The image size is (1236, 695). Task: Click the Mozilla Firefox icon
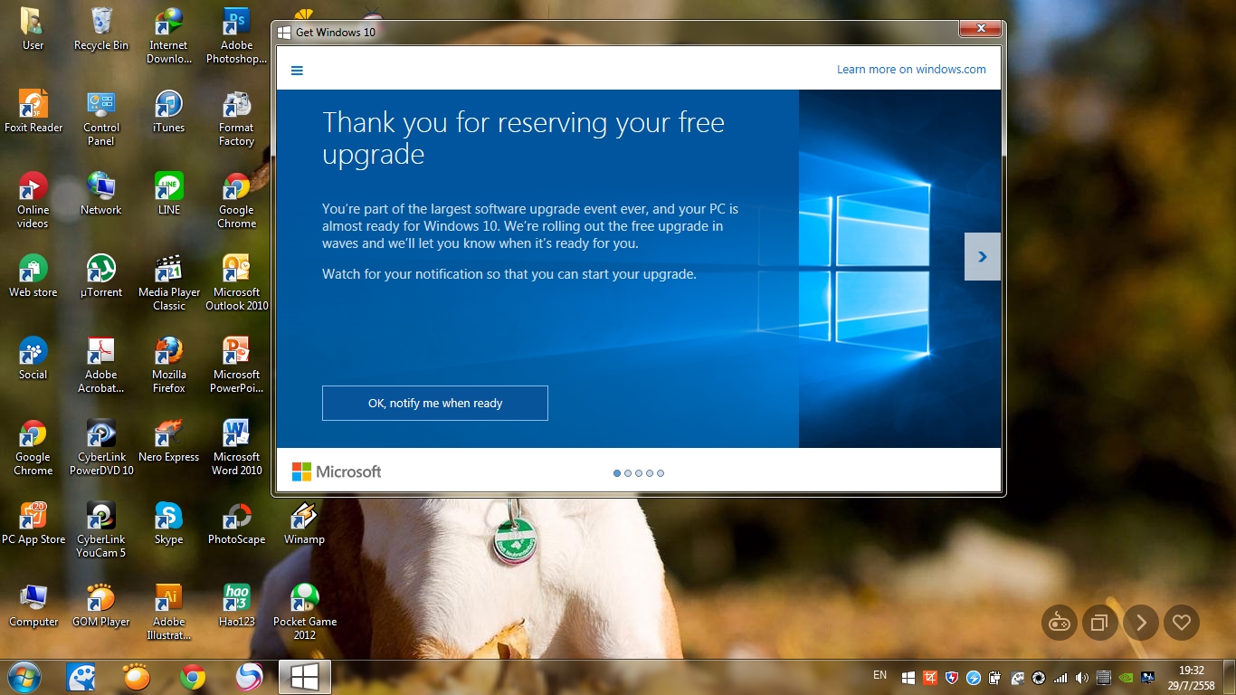pyautogui.click(x=169, y=365)
